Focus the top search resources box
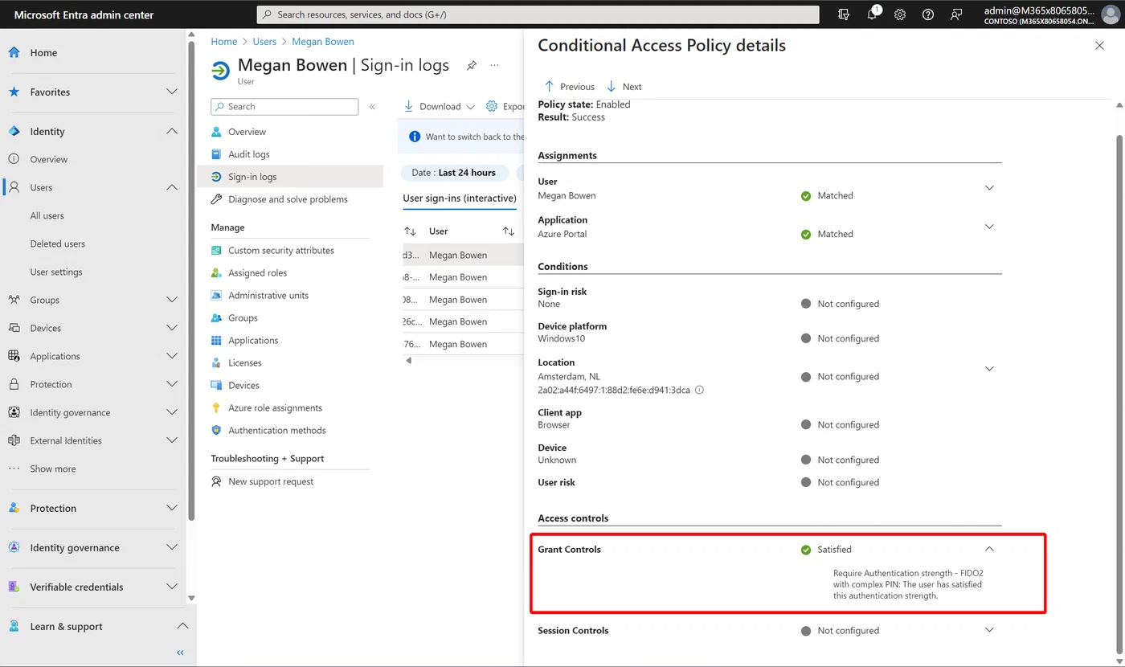1125x667 pixels. [x=538, y=14]
